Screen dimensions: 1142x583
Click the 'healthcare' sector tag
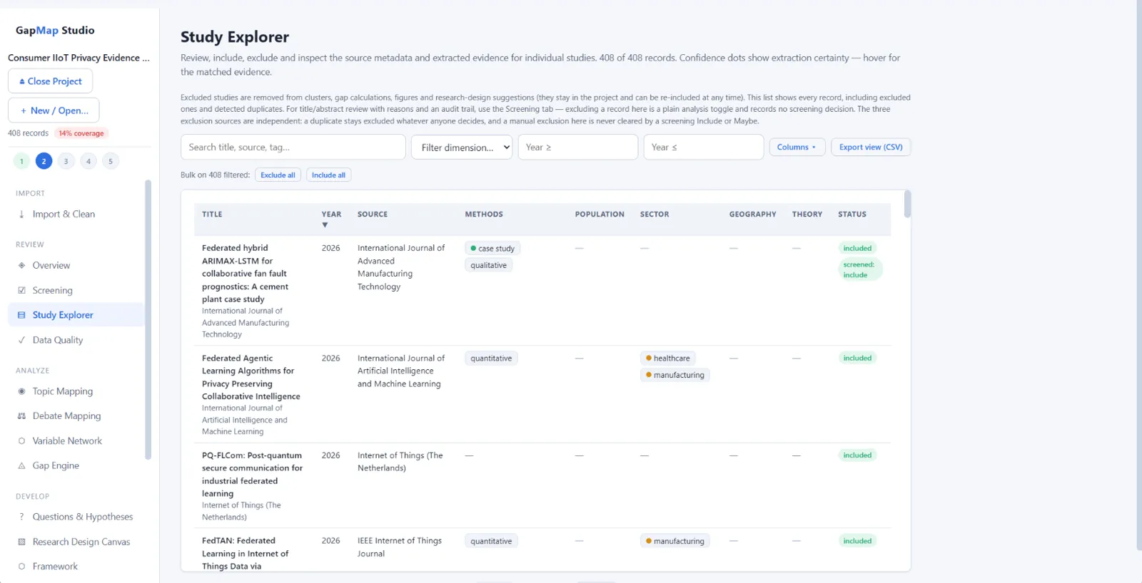tap(668, 358)
